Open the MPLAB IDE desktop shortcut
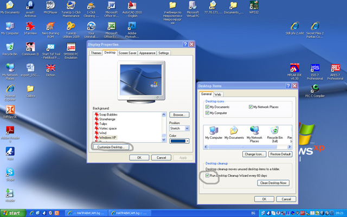Viewport: 347px width, 217px height. coord(294,68)
